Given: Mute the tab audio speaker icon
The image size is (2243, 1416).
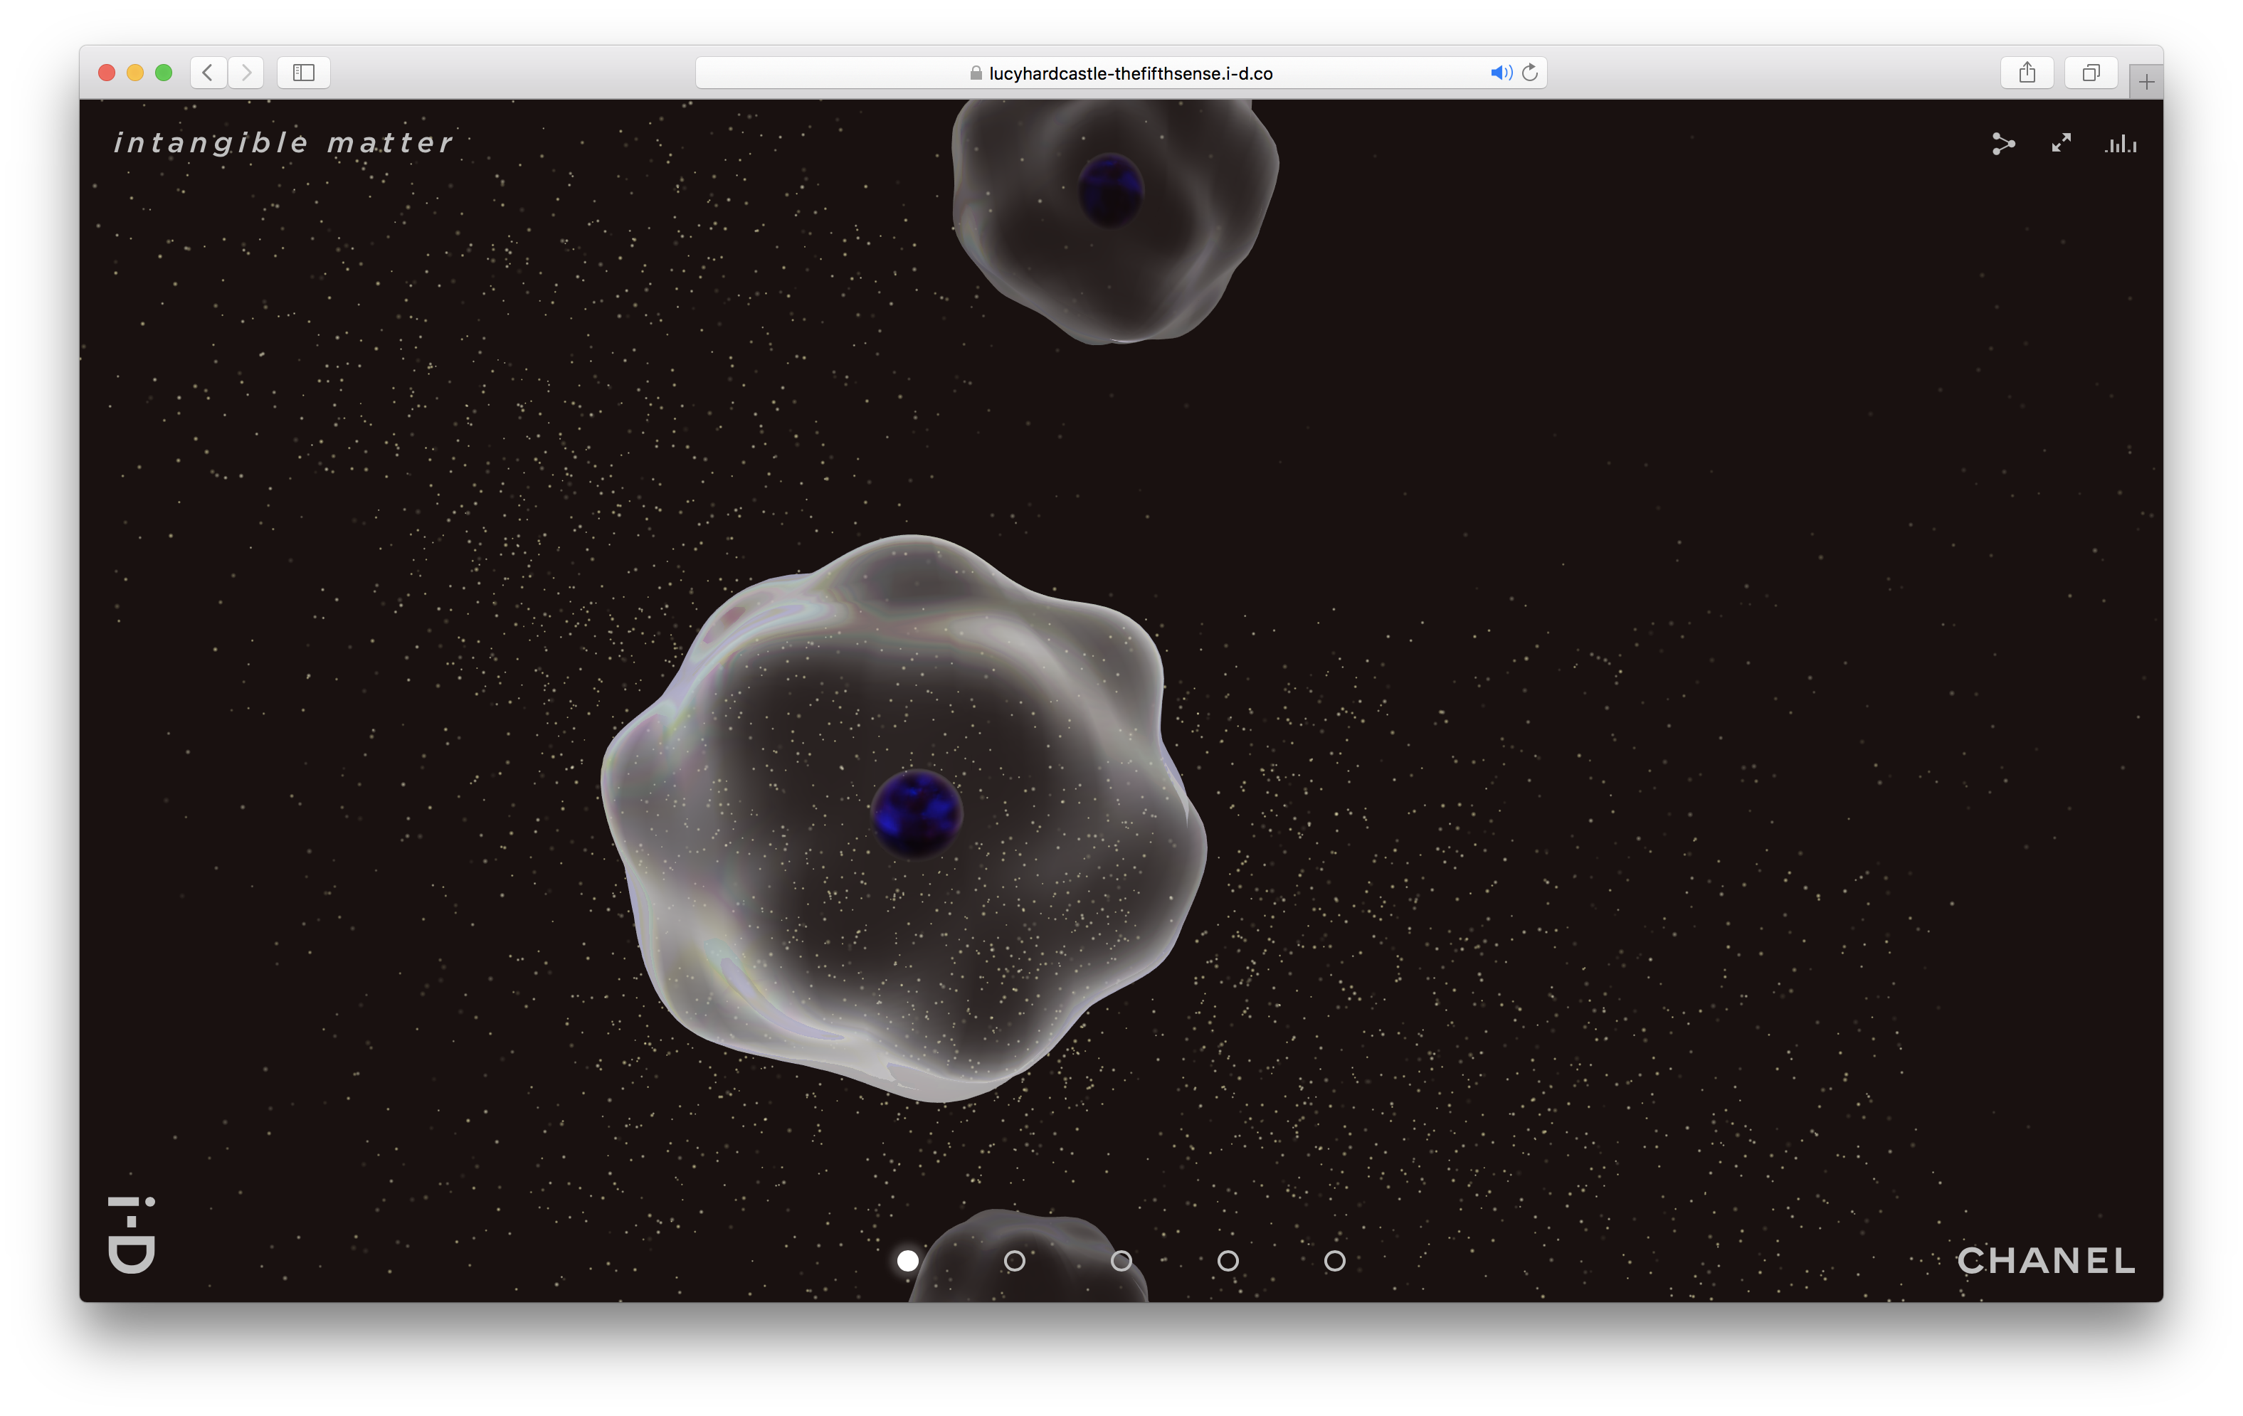Looking at the screenshot, I should tap(1499, 73).
